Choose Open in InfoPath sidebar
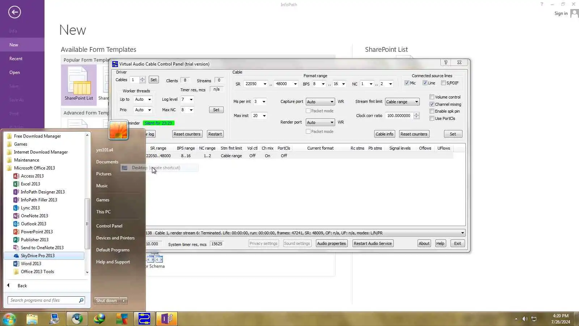This screenshot has height=326, width=579. click(14, 72)
